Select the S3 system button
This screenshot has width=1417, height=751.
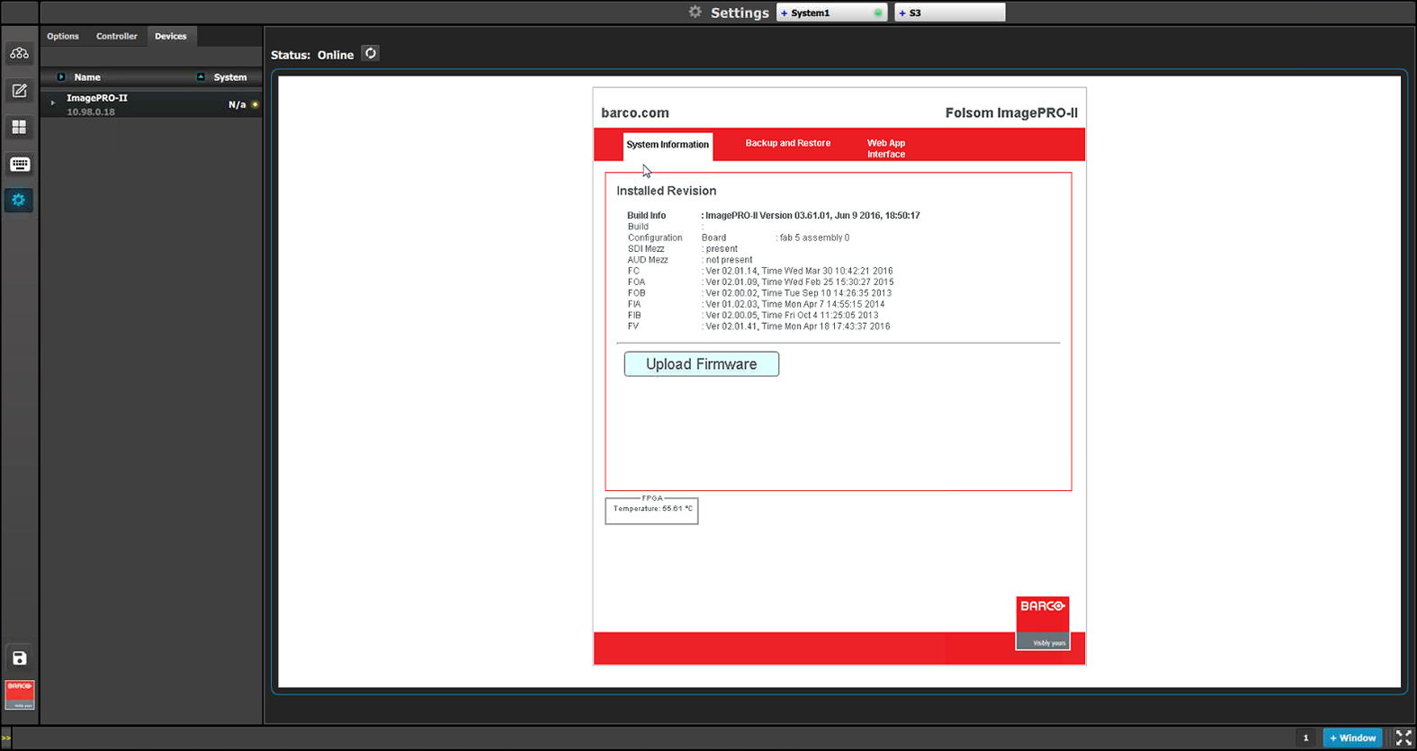[x=950, y=13]
